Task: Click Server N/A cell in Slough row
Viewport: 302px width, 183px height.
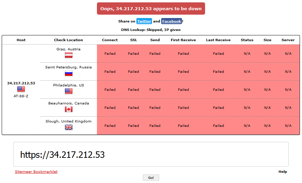Action: tap(288, 126)
